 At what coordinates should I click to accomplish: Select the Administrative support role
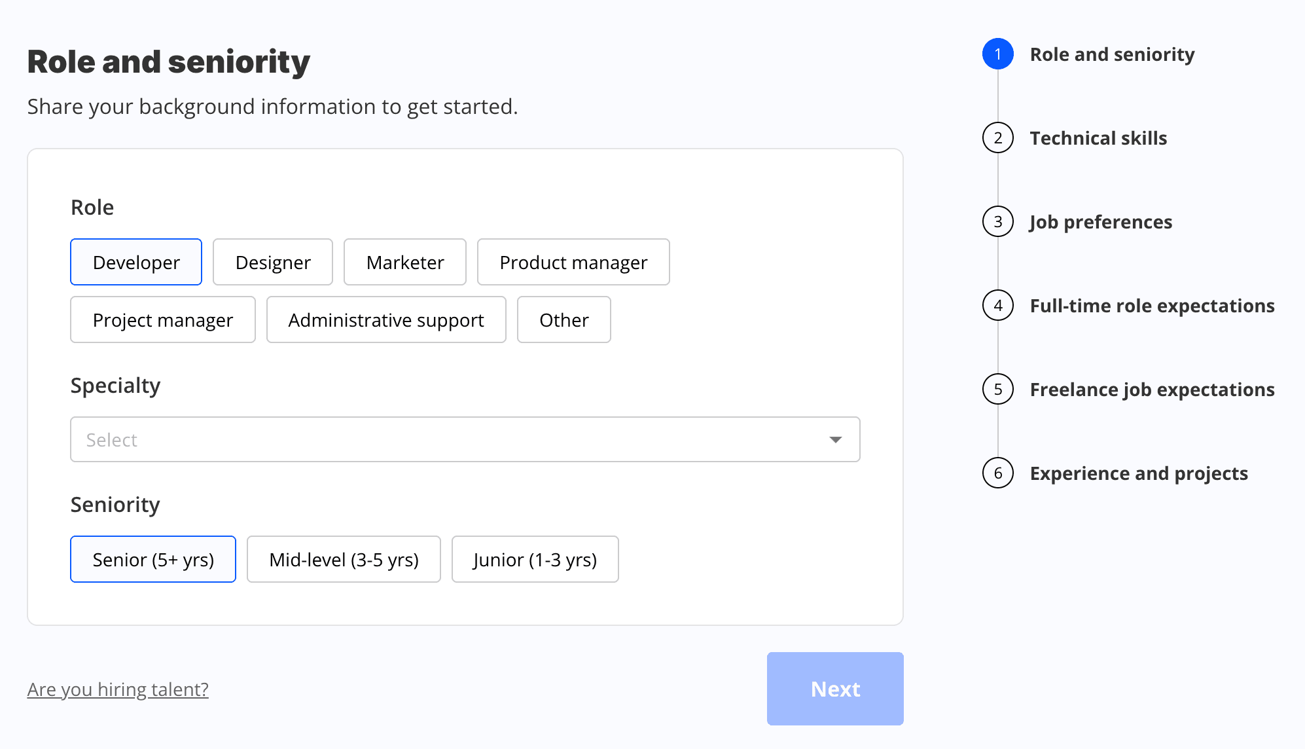coord(386,320)
